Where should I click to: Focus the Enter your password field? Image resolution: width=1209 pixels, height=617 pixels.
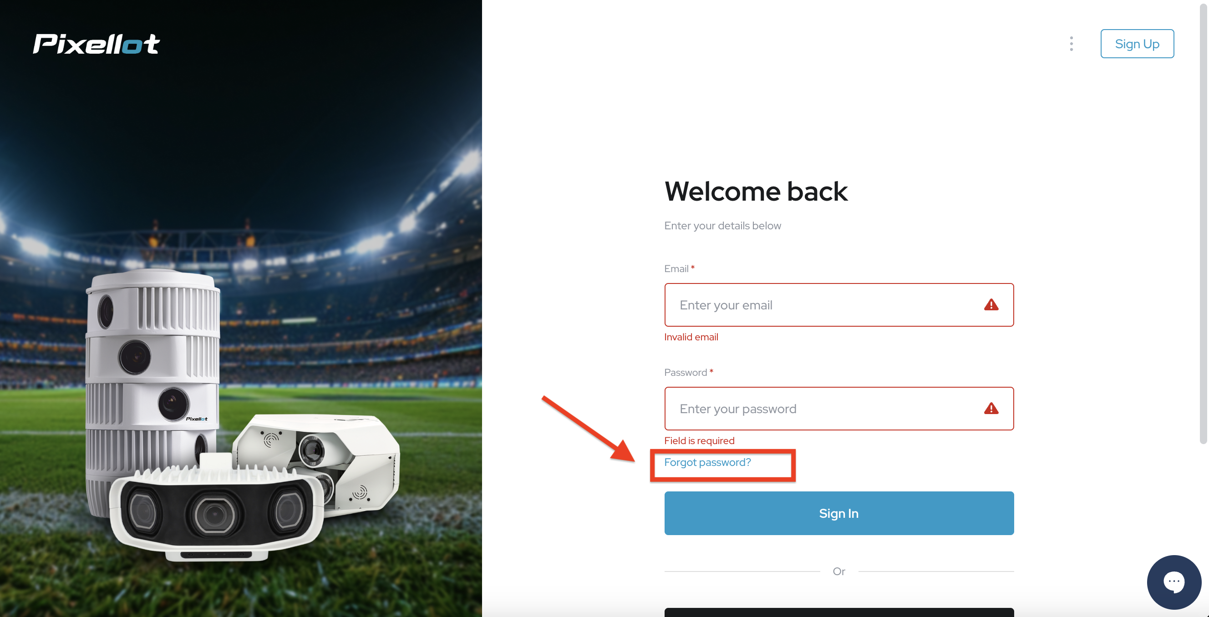[x=838, y=409]
